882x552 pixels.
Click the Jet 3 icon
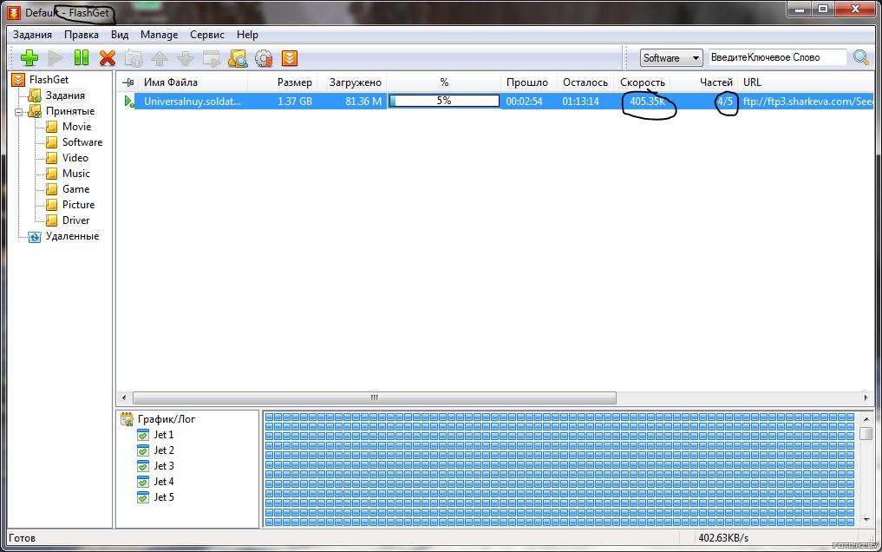143,466
